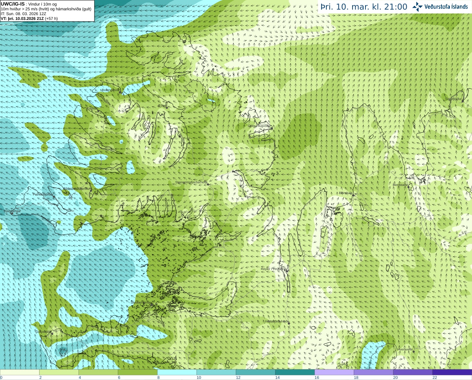This screenshot has height=380, width=472.
Task: Click the legend scale number 8
Action: pos(158,377)
